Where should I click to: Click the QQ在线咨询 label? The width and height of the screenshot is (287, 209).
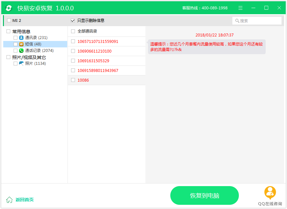[270, 204]
